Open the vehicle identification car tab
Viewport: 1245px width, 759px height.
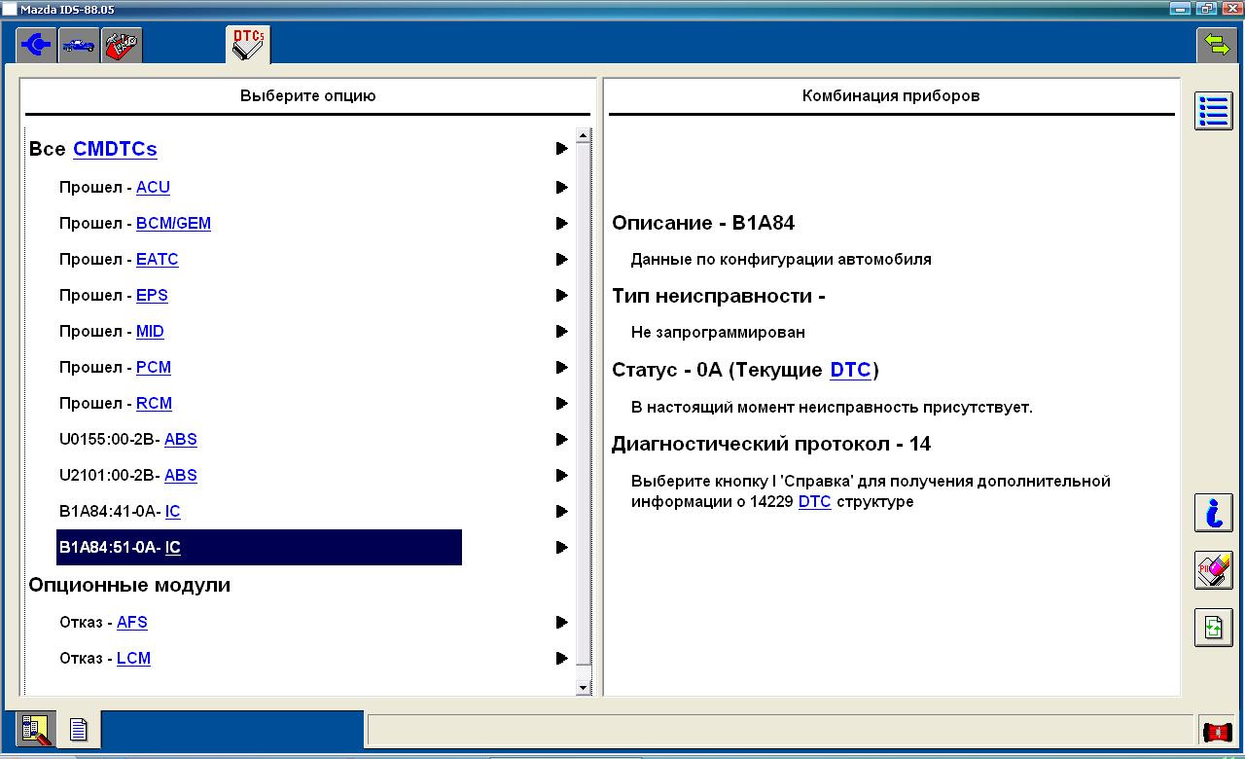(x=79, y=45)
